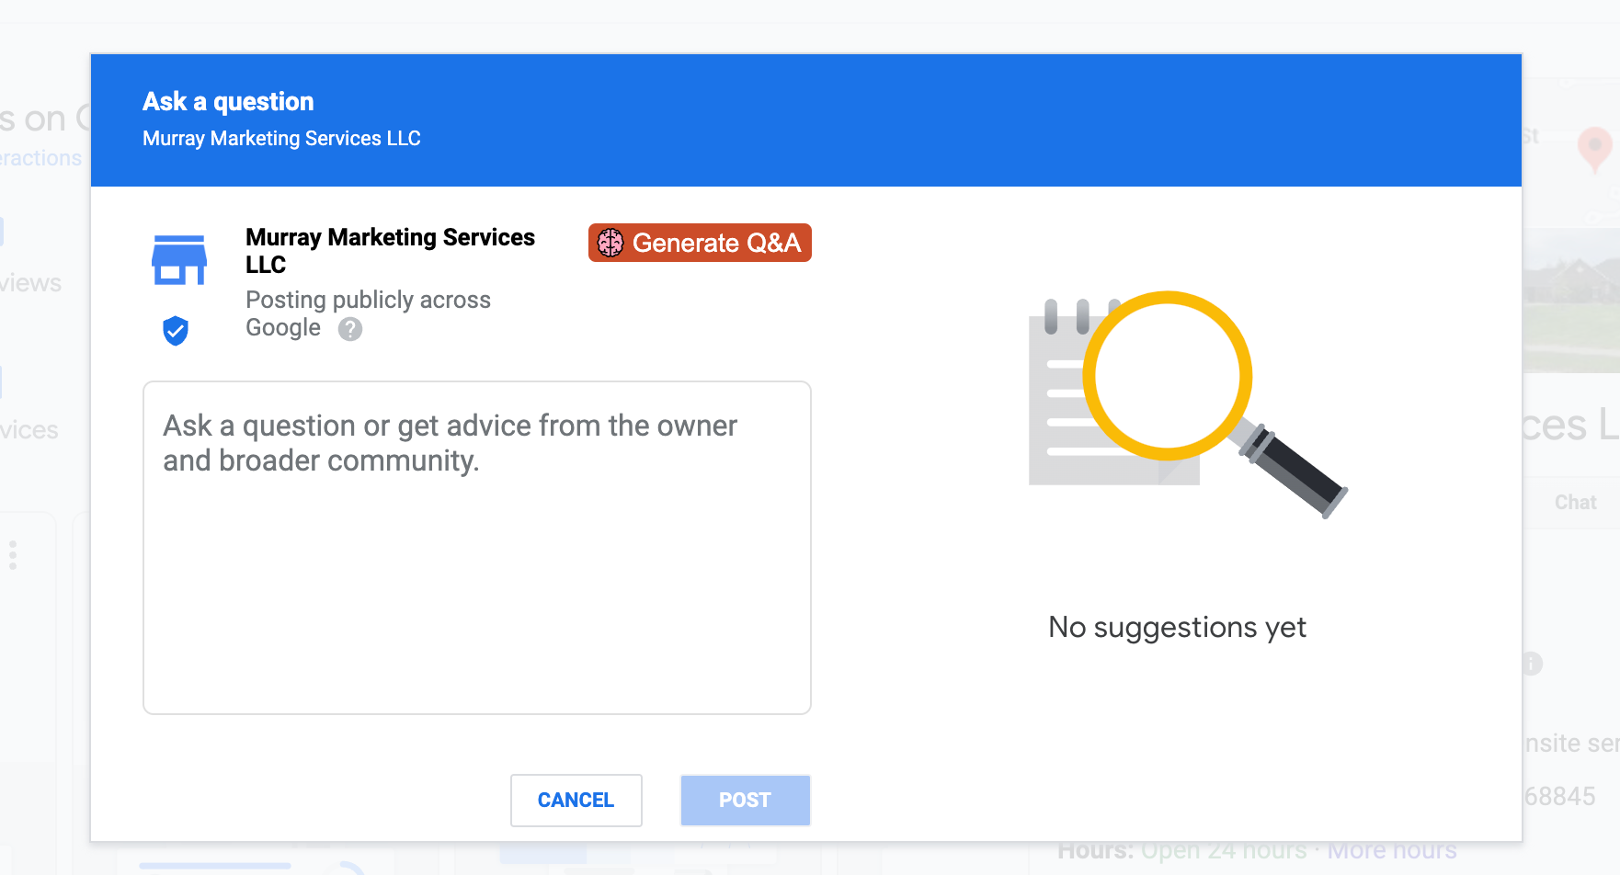The height and width of the screenshot is (875, 1620).
Task: Click the 'No suggestions yet' text
Action: (1177, 627)
